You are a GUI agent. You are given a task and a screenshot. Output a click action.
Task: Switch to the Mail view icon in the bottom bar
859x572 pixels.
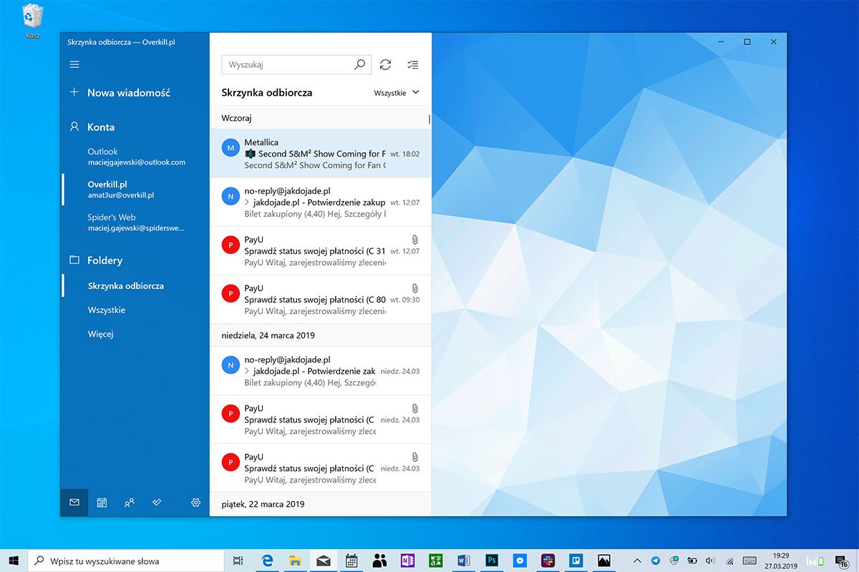(74, 503)
